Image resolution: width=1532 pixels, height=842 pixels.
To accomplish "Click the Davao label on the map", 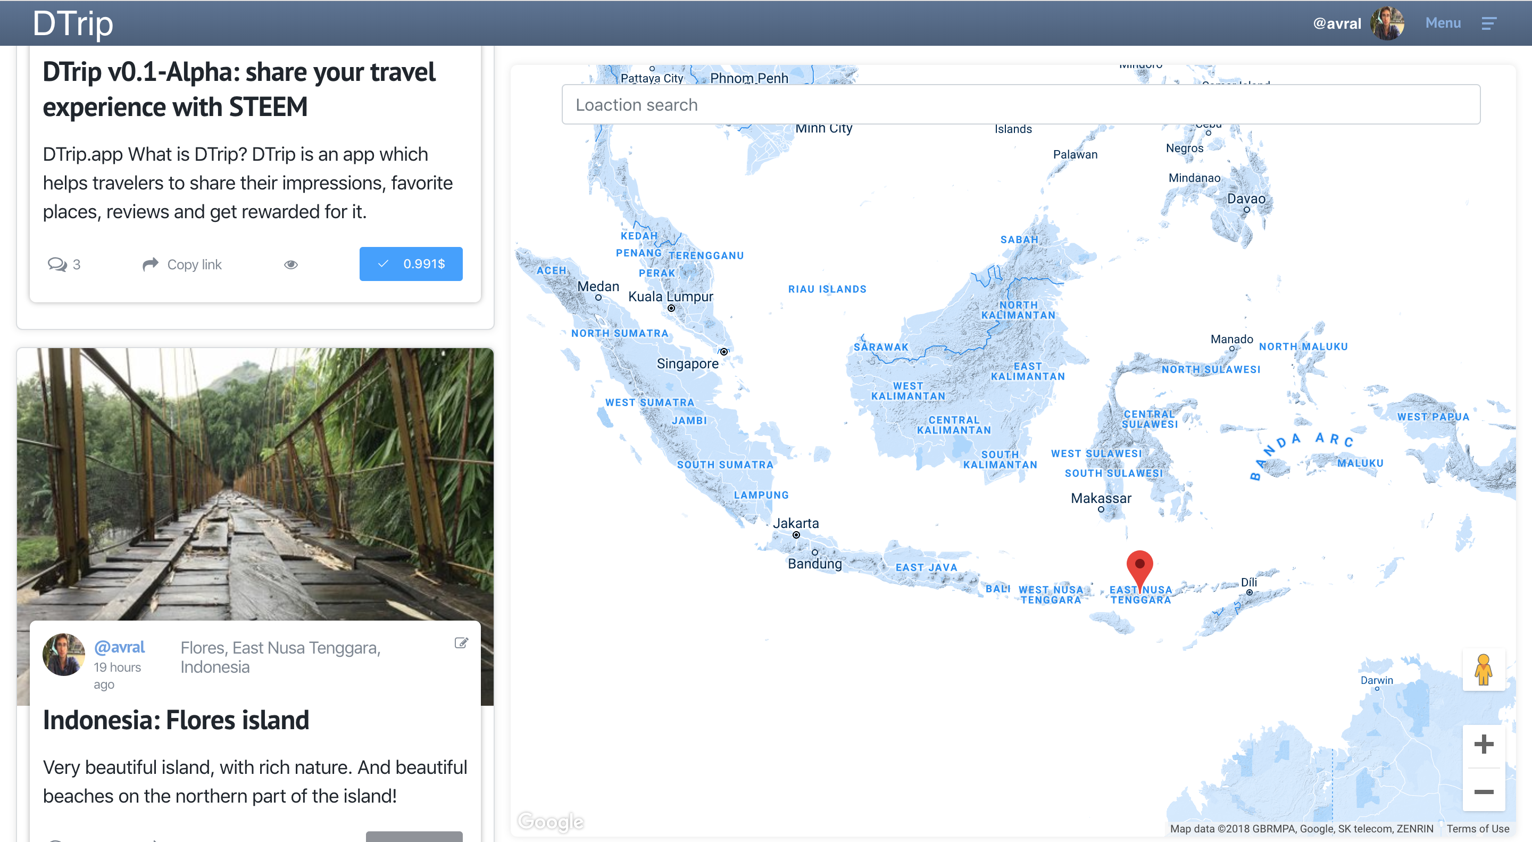I will [1246, 199].
